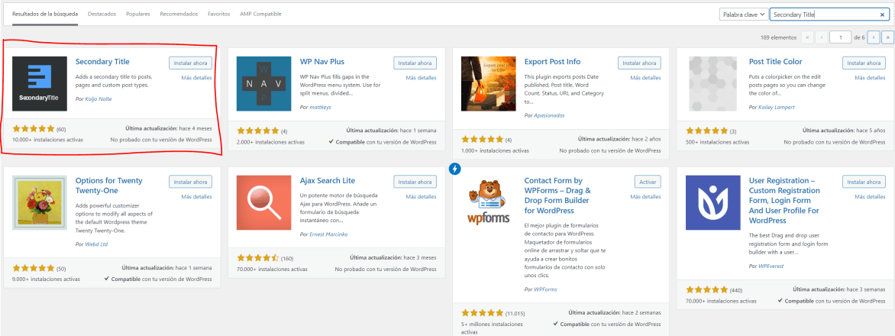The image size is (895, 336).
Task: Open Más detalles for Ajax Search Lite
Action: (x=422, y=197)
